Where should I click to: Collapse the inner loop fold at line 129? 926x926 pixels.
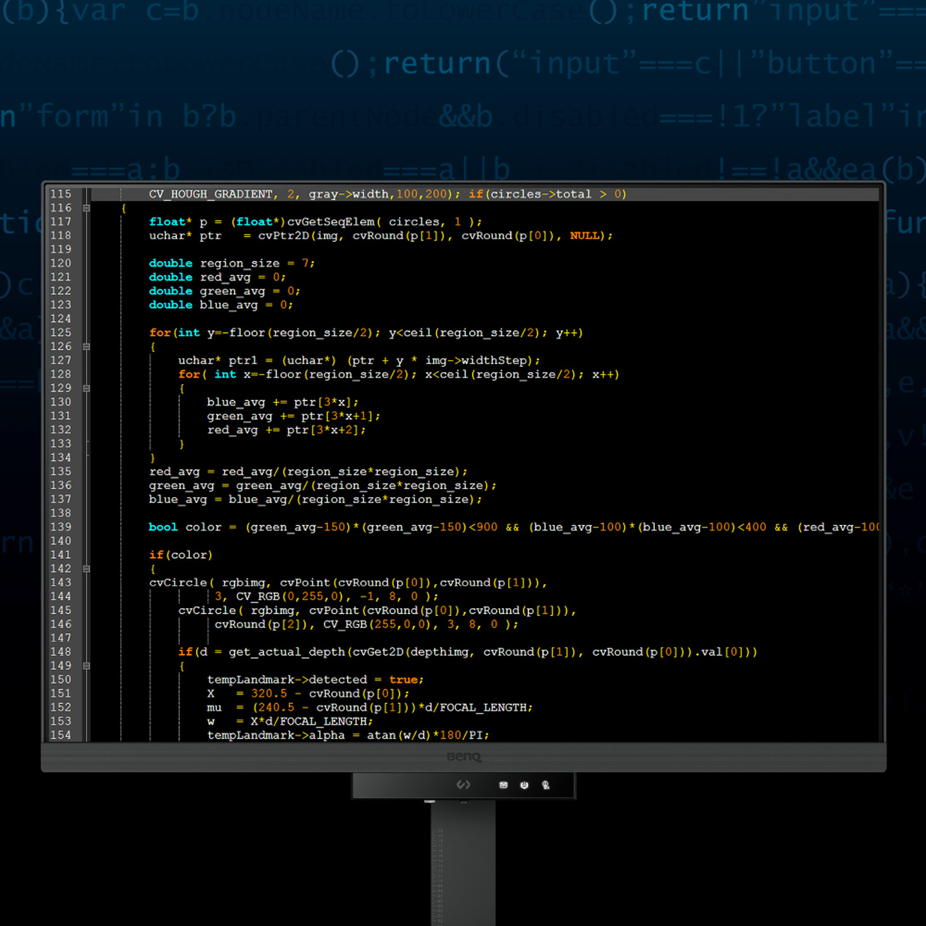[x=86, y=388]
